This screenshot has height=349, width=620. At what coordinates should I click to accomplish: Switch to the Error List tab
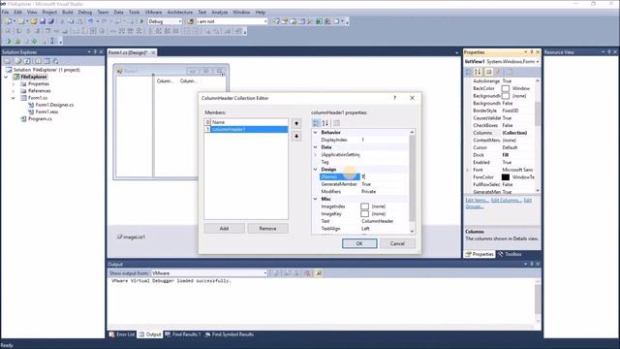pyautogui.click(x=122, y=334)
